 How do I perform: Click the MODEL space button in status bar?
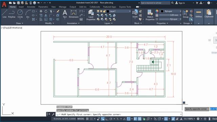pos(81,119)
